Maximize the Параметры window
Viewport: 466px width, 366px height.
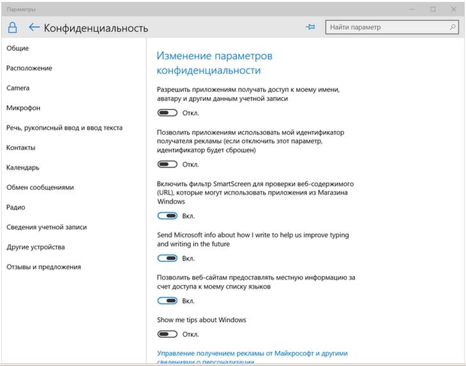(x=433, y=9)
